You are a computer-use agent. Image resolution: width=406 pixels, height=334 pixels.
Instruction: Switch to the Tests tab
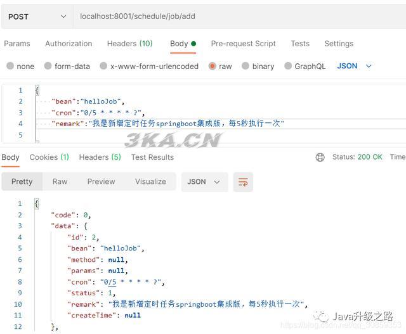pyautogui.click(x=300, y=44)
